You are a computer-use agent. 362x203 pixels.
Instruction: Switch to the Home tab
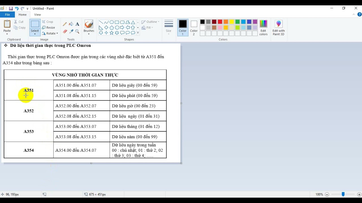tap(23, 15)
